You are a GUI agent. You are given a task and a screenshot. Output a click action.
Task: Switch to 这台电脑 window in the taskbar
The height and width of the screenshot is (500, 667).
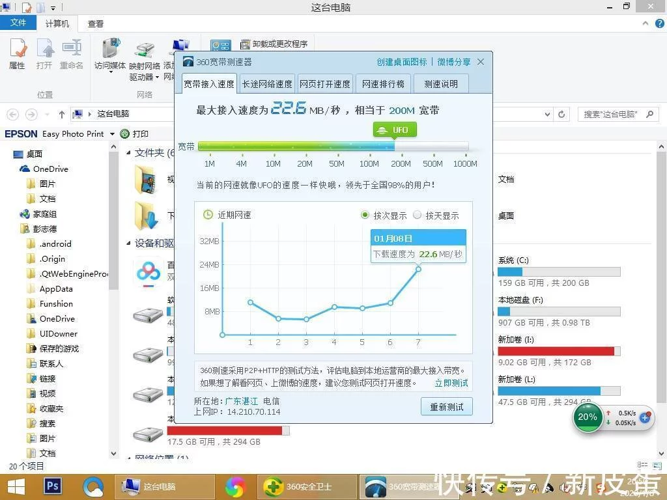pos(164,487)
